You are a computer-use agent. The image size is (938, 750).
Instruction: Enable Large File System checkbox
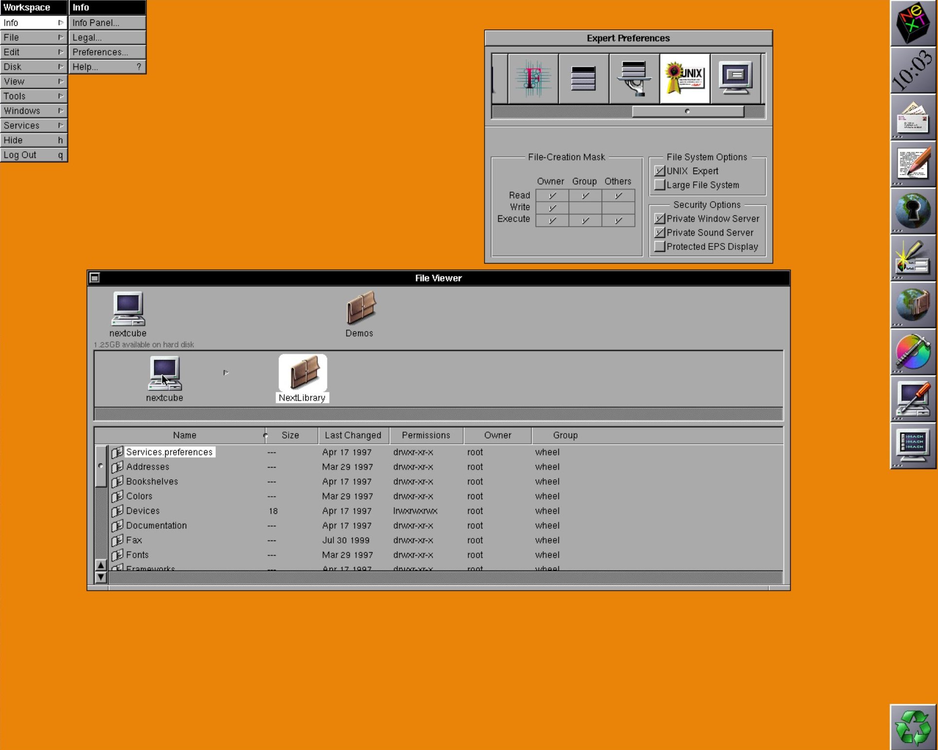660,185
